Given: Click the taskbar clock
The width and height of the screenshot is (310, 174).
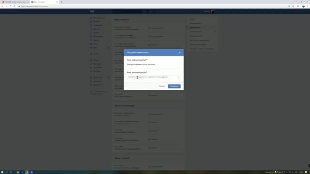Looking at the screenshot, I should (x=301, y=172).
